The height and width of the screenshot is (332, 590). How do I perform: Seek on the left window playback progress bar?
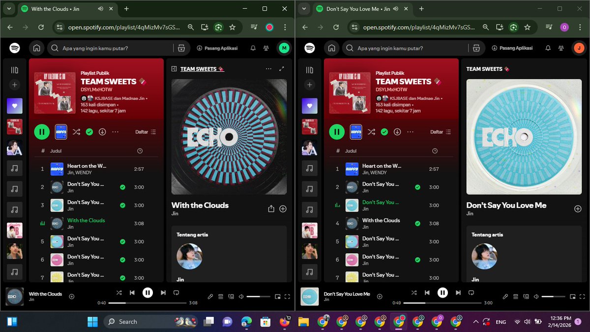pos(147,303)
